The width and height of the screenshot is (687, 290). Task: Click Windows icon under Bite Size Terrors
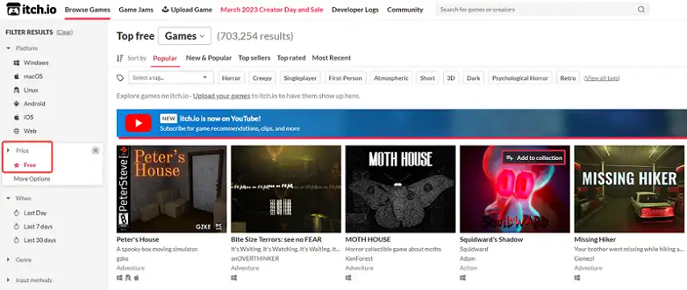coord(234,278)
